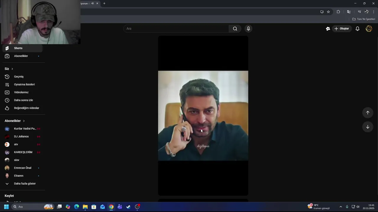Launch Copilot from the taskbar

pos(68,207)
